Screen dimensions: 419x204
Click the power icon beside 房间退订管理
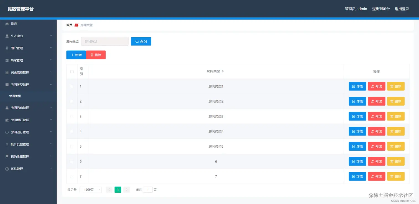pyautogui.click(x=7, y=132)
